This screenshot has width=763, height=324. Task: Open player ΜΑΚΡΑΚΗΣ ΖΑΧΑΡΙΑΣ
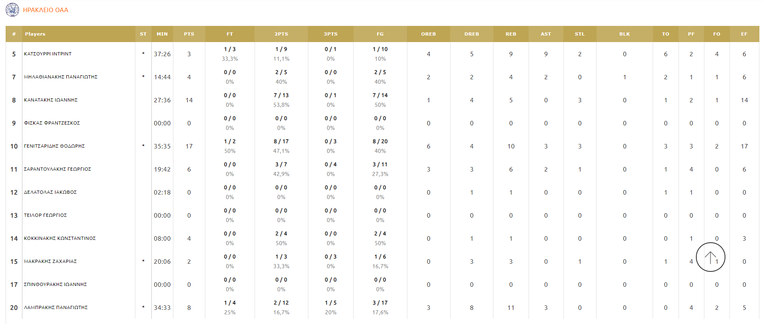coord(50,261)
